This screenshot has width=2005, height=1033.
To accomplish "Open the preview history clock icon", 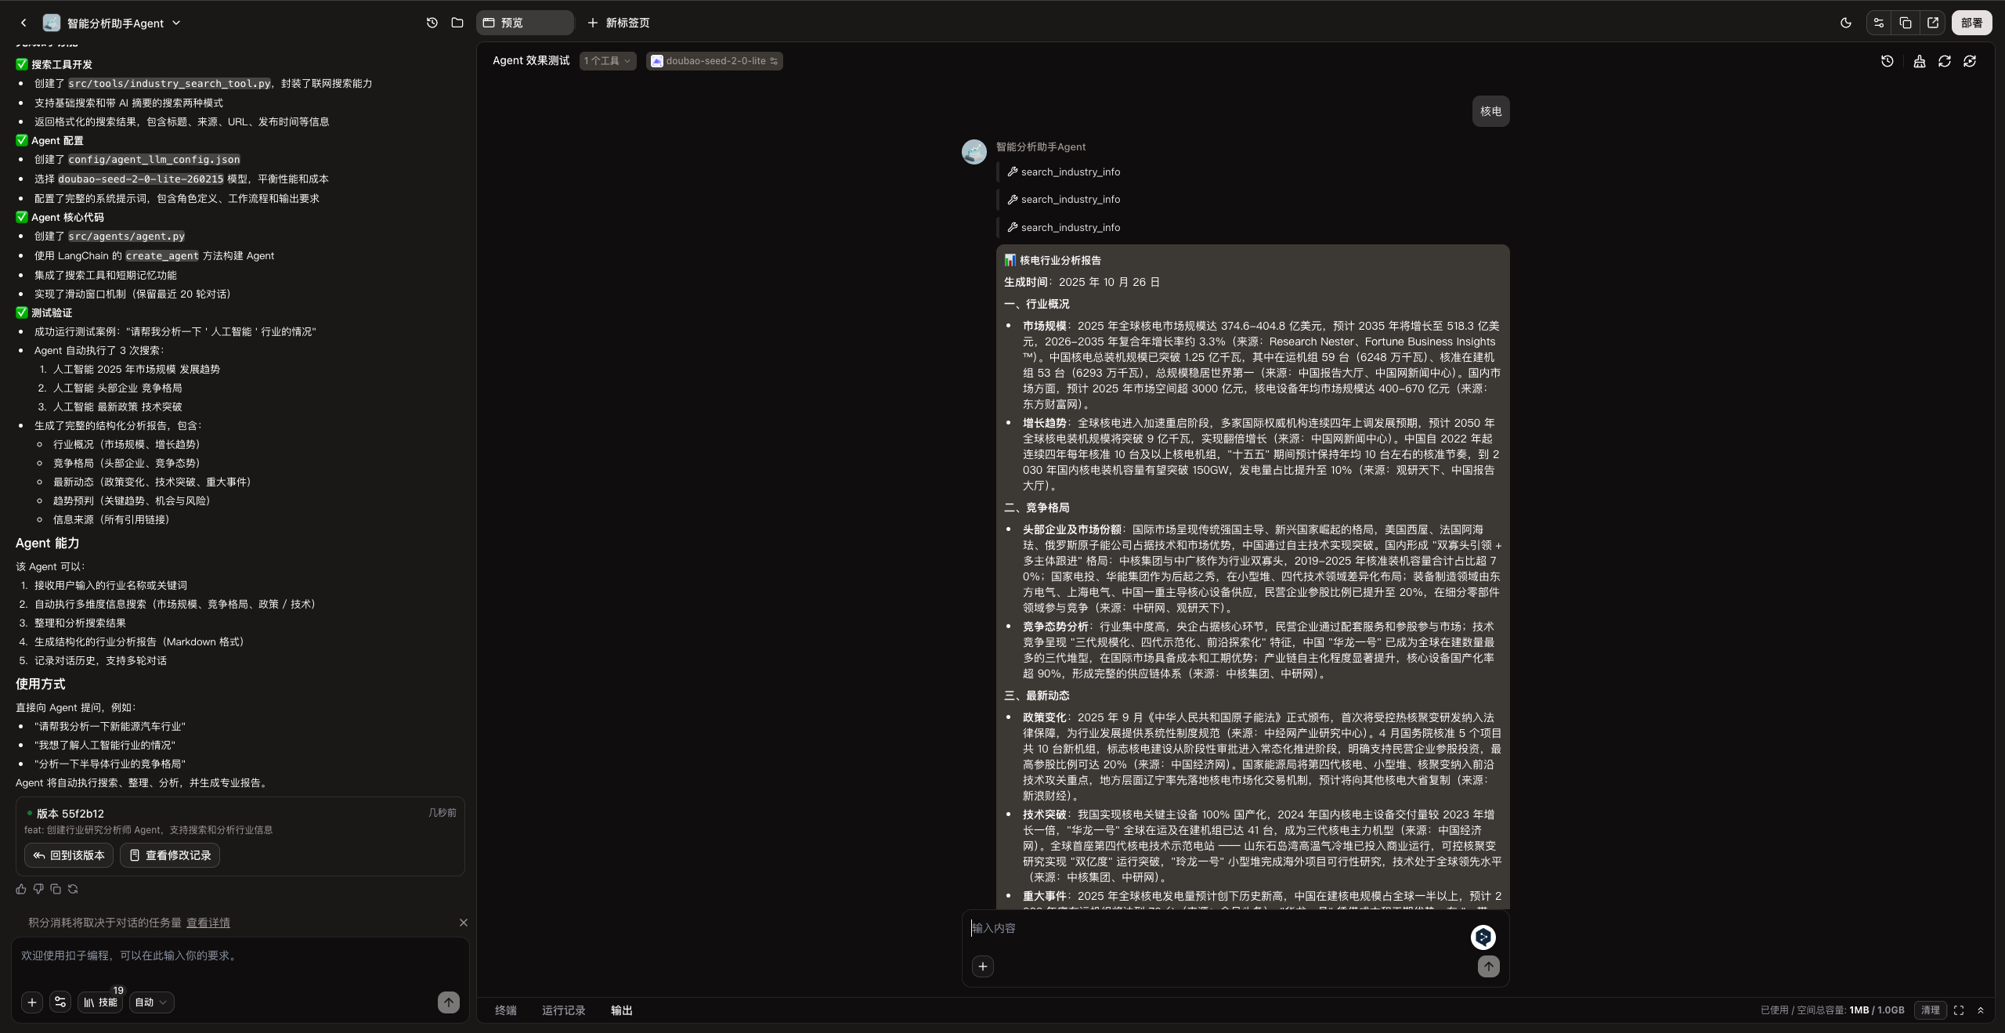I will tap(1887, 61).
